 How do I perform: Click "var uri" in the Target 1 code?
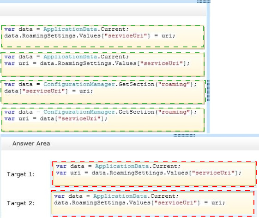(68, 173)
